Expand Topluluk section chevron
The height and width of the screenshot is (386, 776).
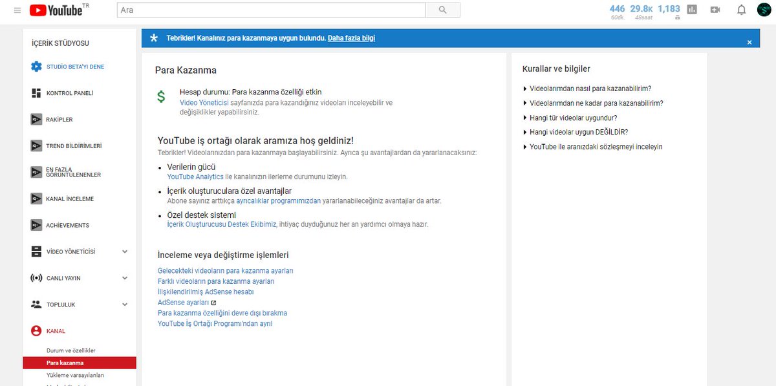coord(125,304)
